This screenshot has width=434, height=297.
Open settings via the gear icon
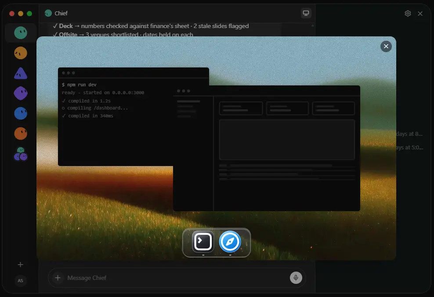point(408,14)
